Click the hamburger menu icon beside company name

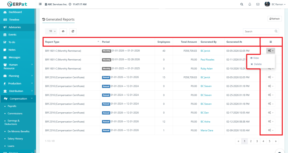click(40, 4)
